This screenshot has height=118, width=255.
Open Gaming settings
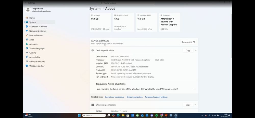tap(33, 53)
